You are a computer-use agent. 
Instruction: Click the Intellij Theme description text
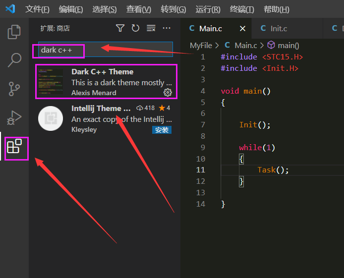pos(121,119)
